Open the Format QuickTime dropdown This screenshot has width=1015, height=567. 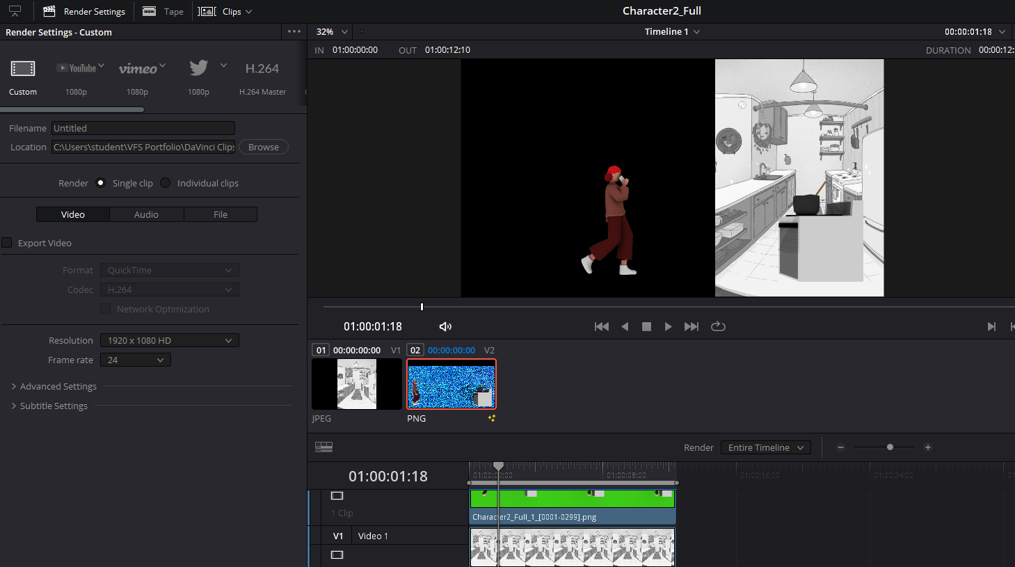point(169,270)
